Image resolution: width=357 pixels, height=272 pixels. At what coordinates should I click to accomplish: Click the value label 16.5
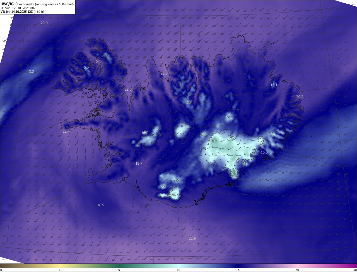point(264,152)
